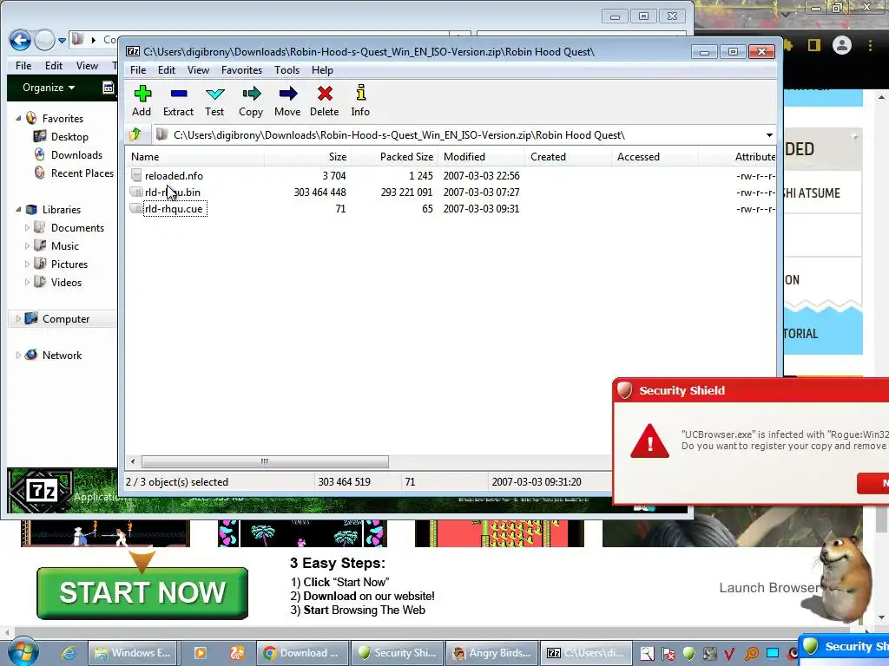Sort by the Accessed column header
This screenshot has height=666, width=889.
point(655,157)
